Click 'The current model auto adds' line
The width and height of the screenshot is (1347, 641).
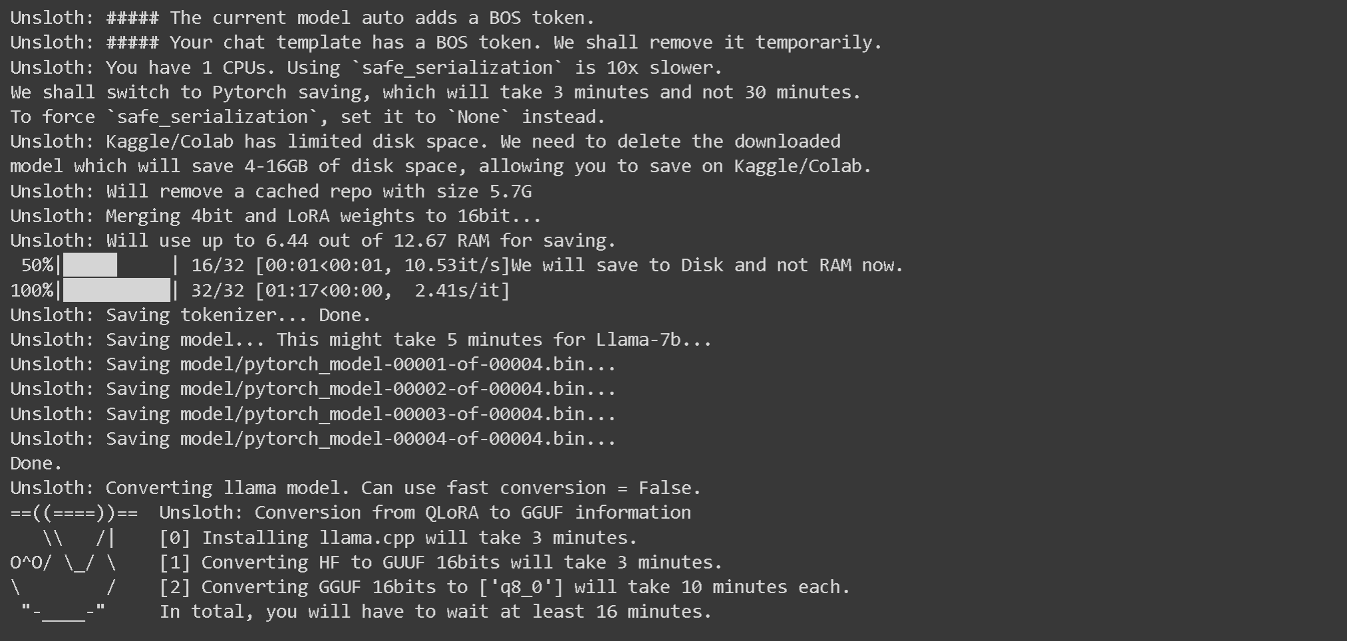pos(302,18)
